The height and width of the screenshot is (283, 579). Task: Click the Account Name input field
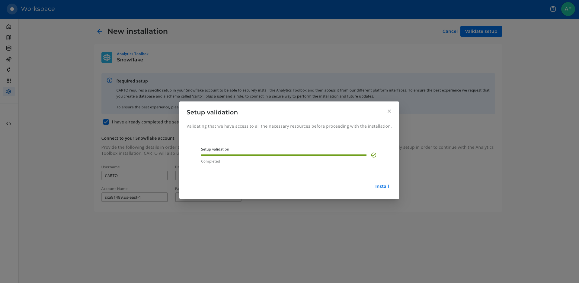coord(134,197)
